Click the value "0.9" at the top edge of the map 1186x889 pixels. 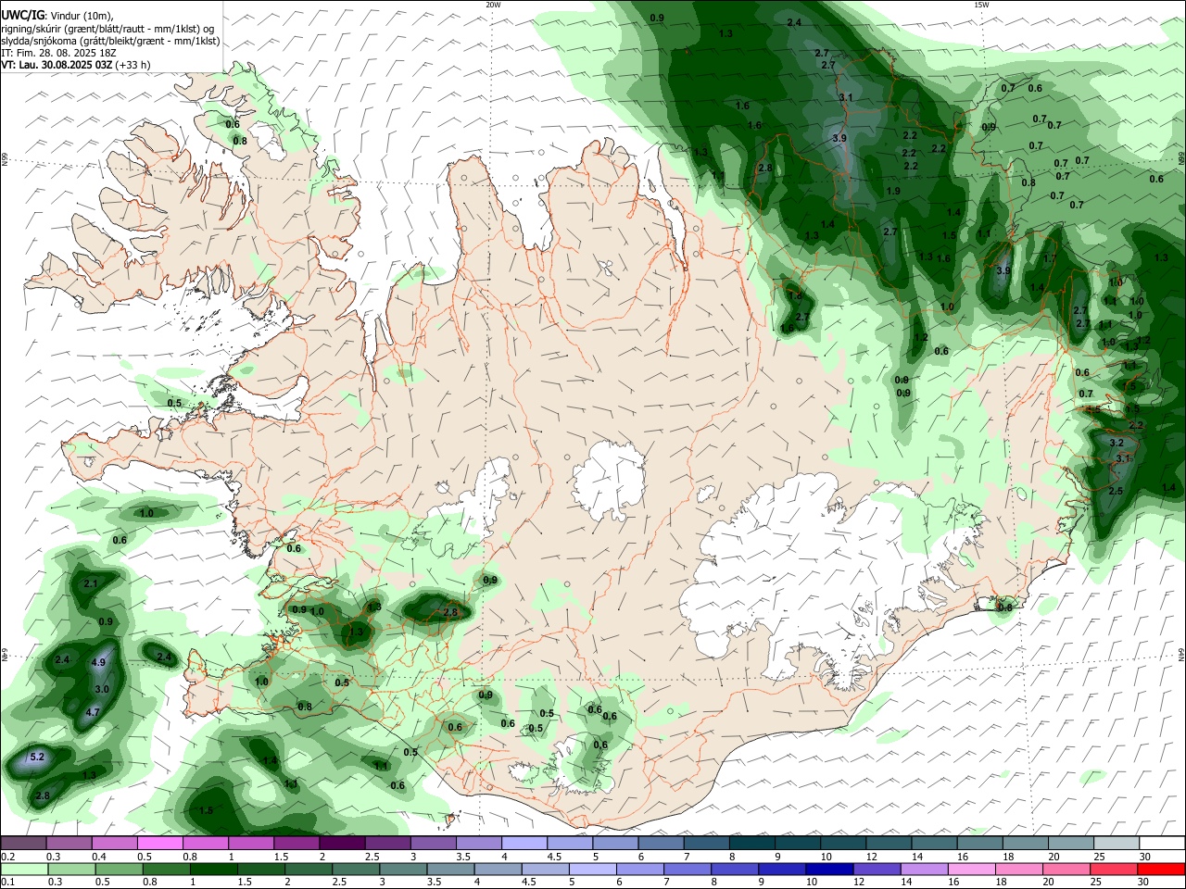coord(657,18)
